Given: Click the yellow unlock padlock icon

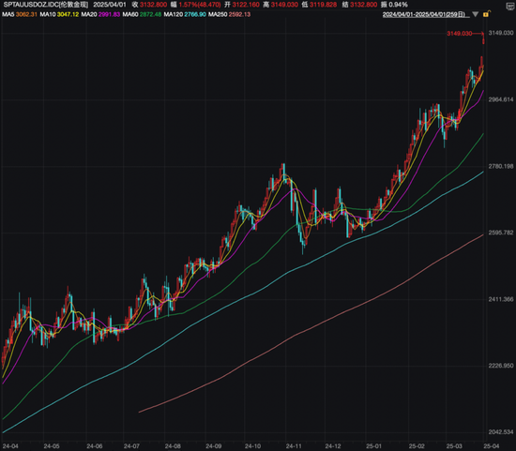Looking at the screenshot, I should 486,14.
